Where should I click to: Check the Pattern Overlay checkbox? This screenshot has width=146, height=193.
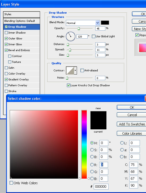tap(6, 85)
